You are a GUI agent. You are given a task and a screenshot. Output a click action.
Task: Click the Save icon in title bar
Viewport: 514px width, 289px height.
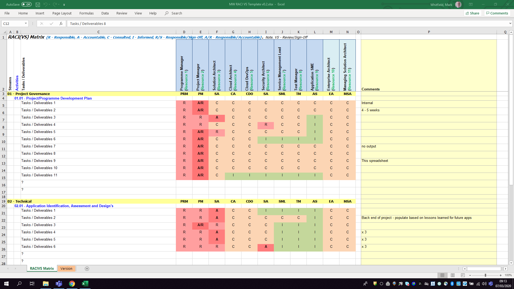(38, 5)
